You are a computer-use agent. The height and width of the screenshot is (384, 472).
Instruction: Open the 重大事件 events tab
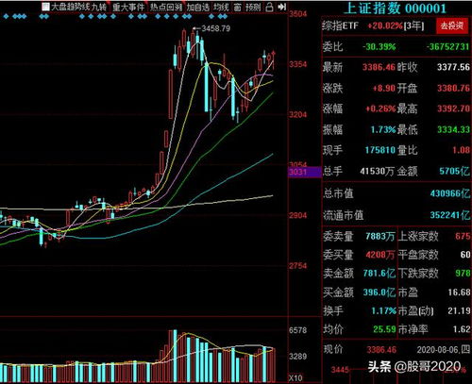tap(128, 7)
